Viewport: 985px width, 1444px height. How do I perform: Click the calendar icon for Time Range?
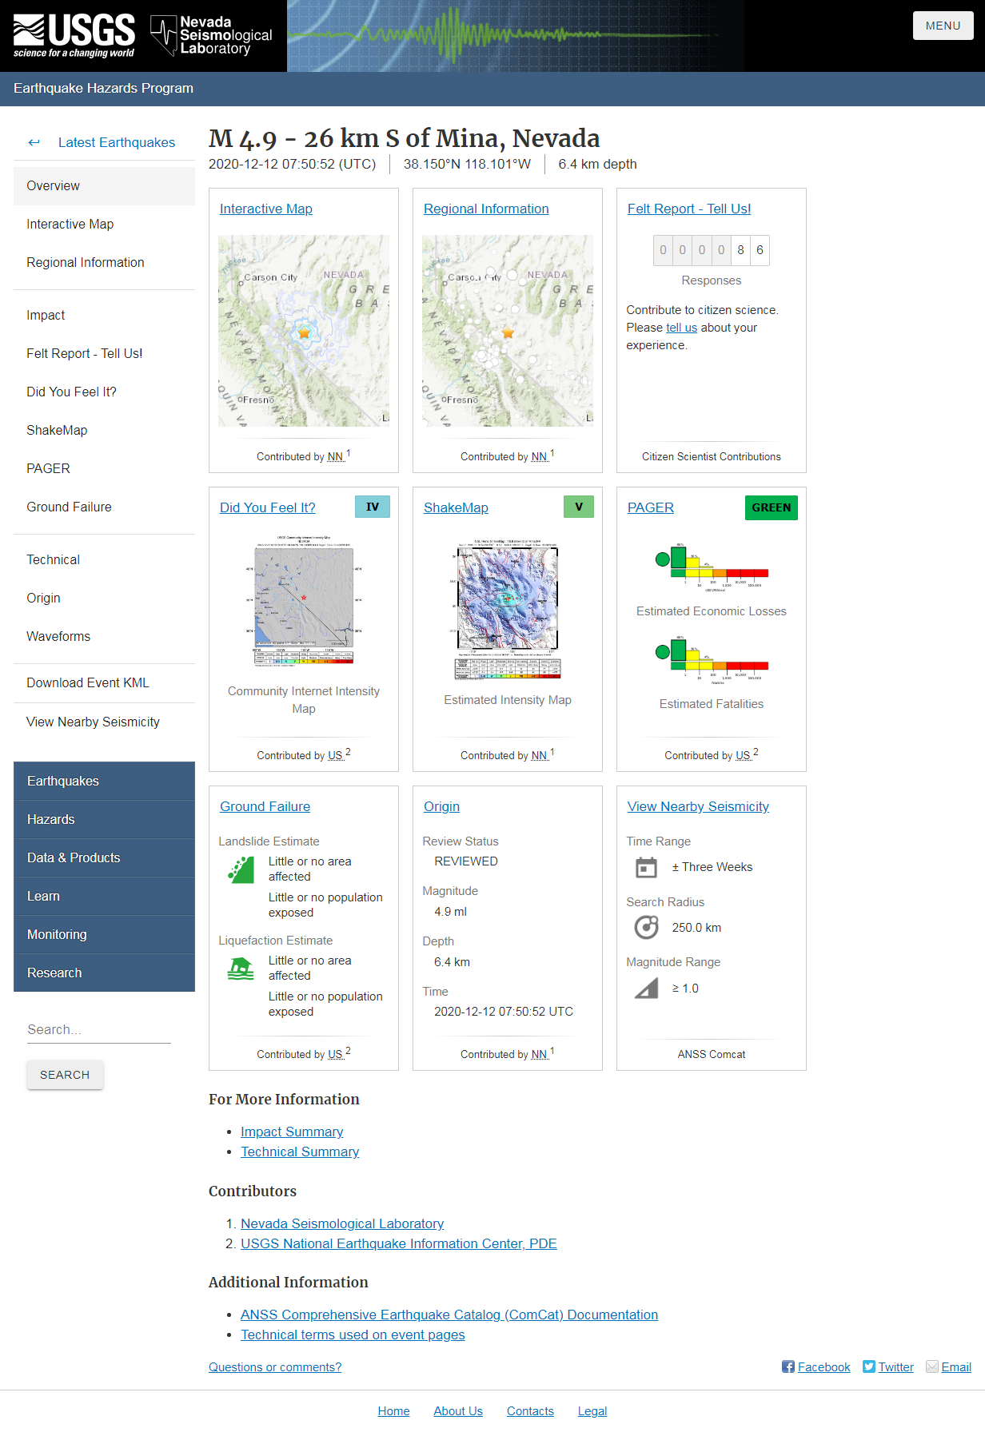tap(646, 867)
